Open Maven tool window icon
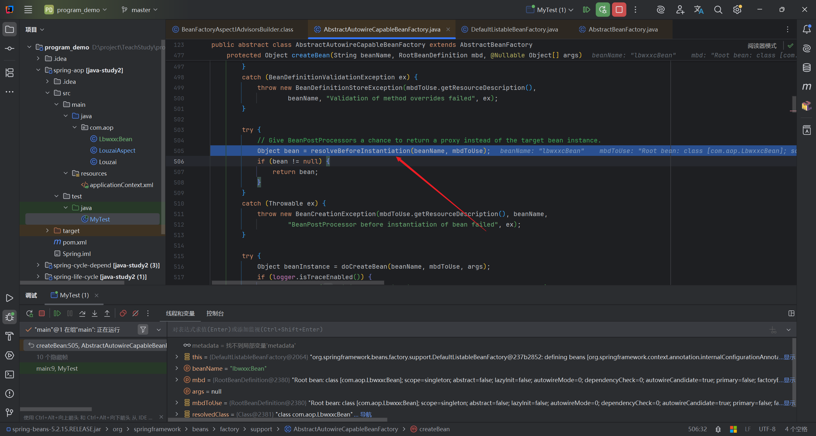Viewport: 816px width, 436px height. [807, 87]
